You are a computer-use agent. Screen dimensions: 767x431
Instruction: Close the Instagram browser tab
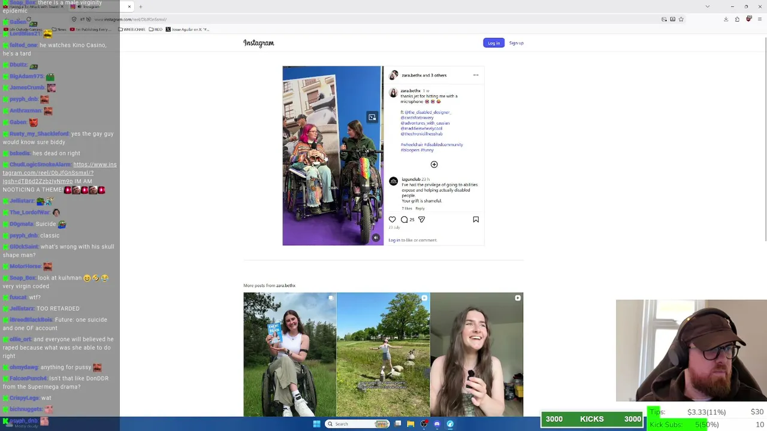point(129,7)
